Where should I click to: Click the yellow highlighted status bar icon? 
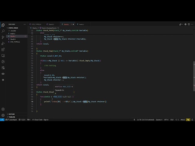188,120
